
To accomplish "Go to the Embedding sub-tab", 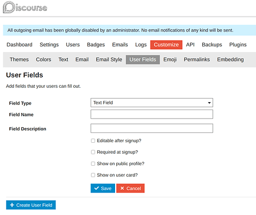I will (230, 60).
